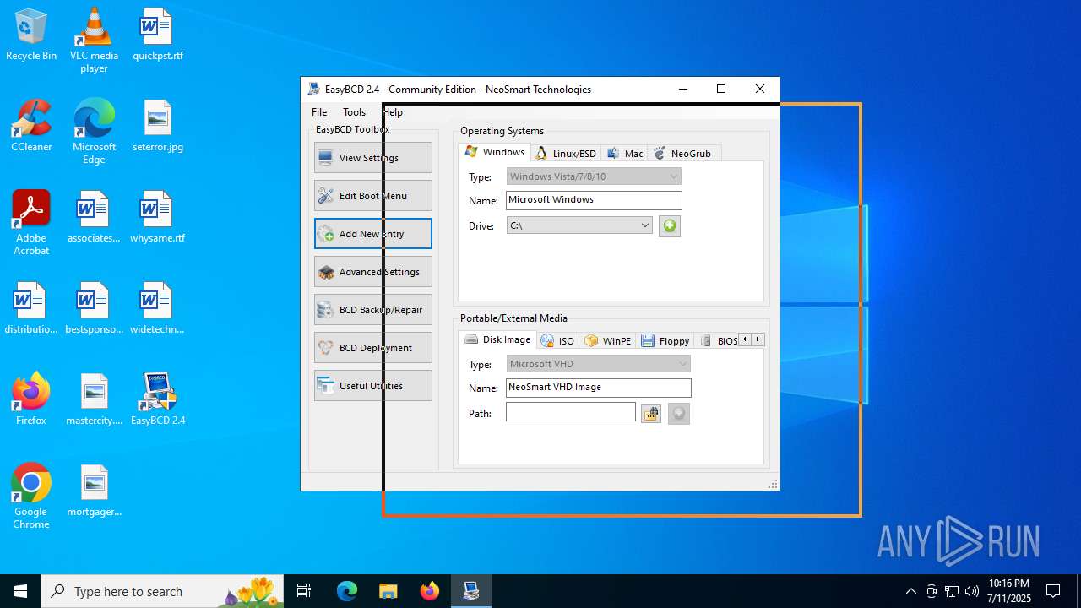
Task: Click the Microsoft Windows name field
Action: click(594, 200)
